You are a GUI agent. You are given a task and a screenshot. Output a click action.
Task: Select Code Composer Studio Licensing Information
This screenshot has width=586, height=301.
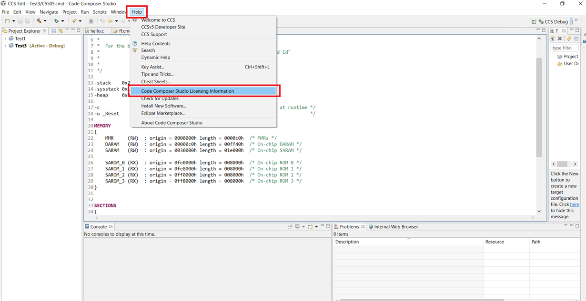click(x=203, y=91)
